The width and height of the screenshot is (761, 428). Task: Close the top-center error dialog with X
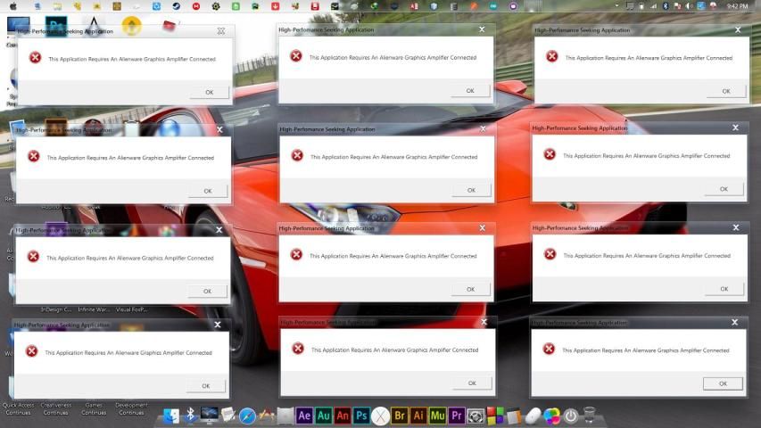(482, 29)
